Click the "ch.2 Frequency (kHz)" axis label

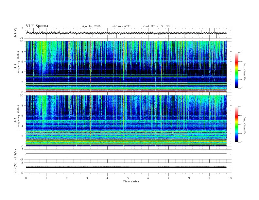tap(17, 116)
